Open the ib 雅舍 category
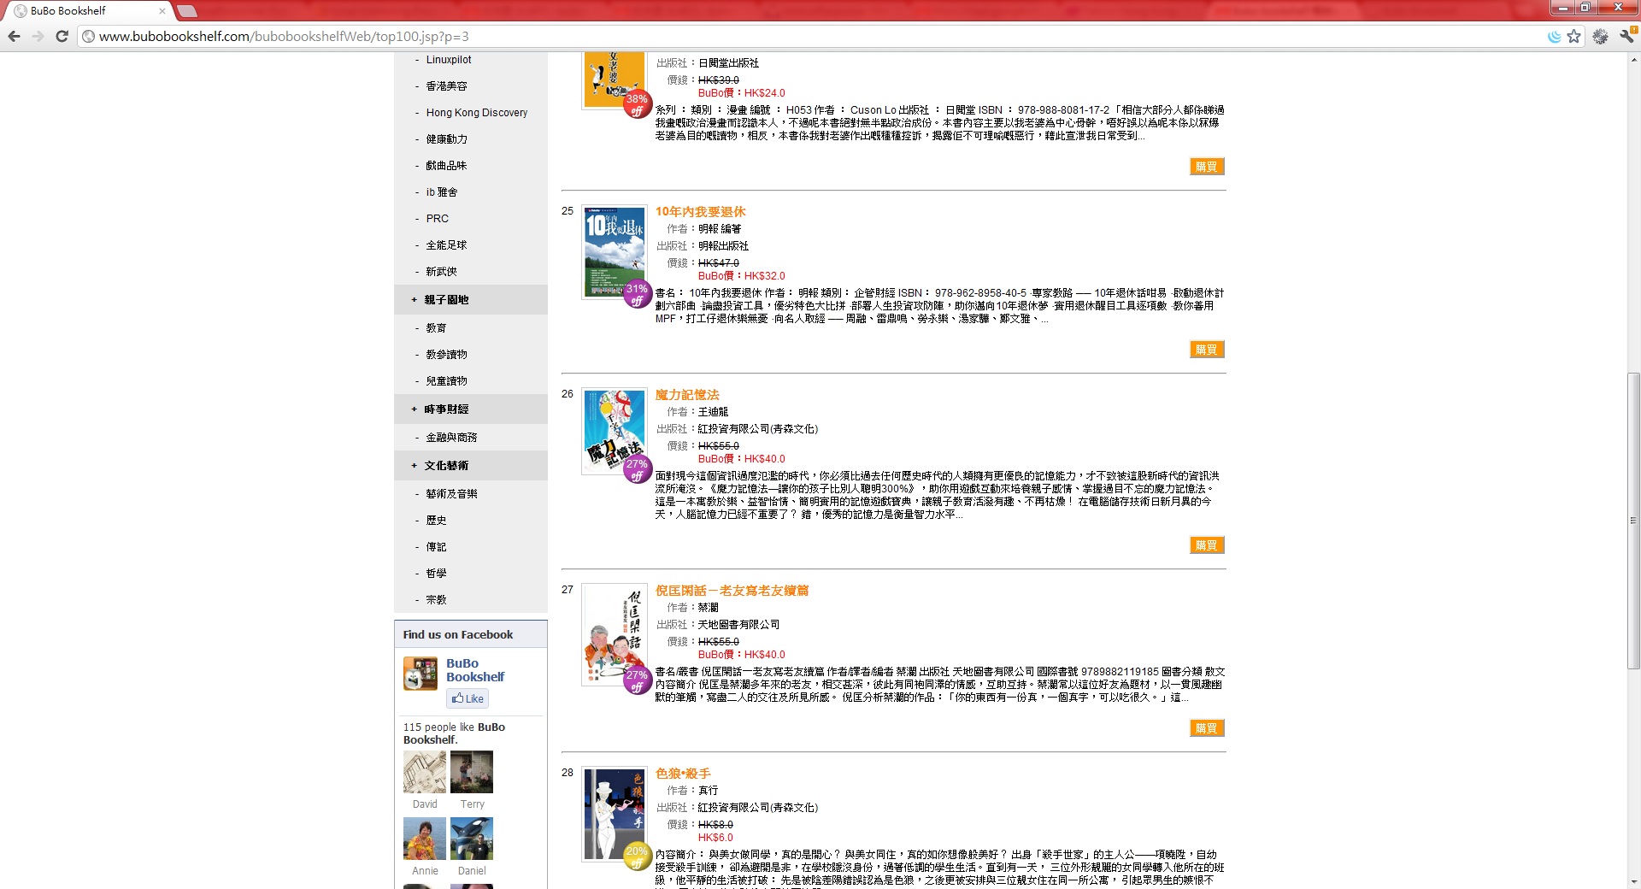Viewport: 1641px width, 889px height. (442, 192)
